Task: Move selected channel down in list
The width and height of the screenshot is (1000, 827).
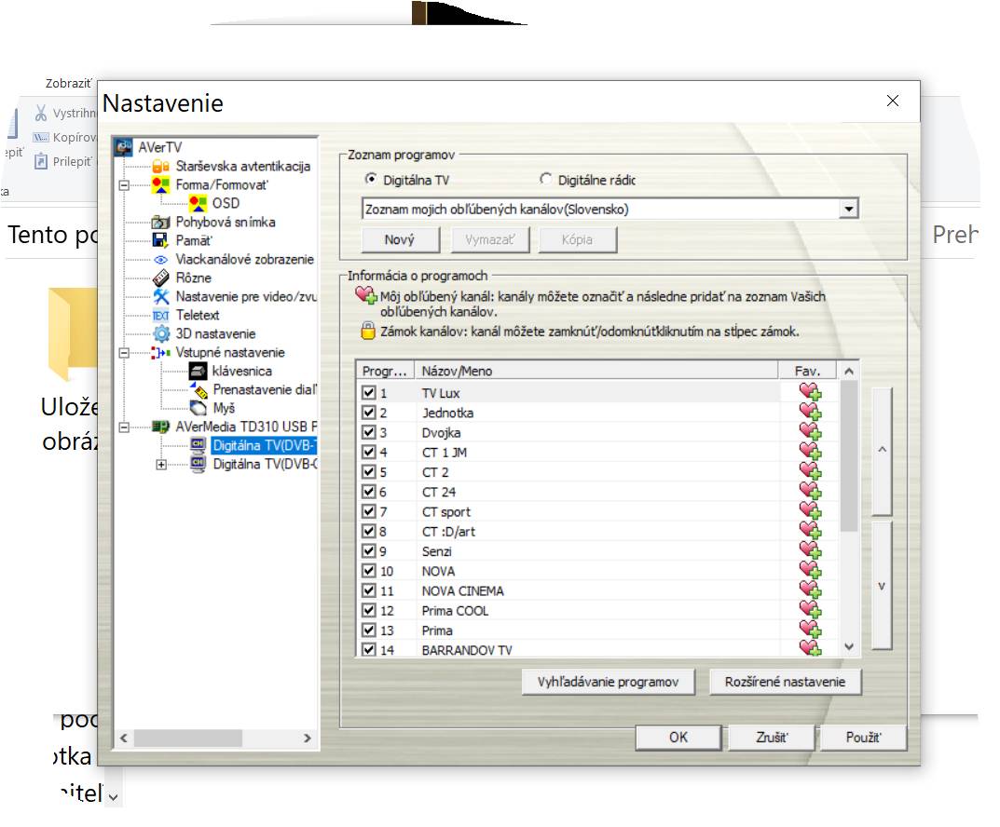Action: coord(882,586)
